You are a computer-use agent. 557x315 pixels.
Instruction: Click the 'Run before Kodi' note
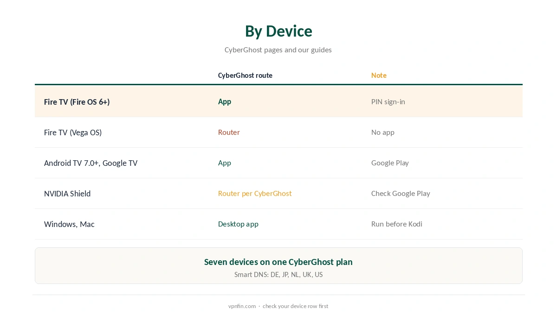tap(397, 224)
